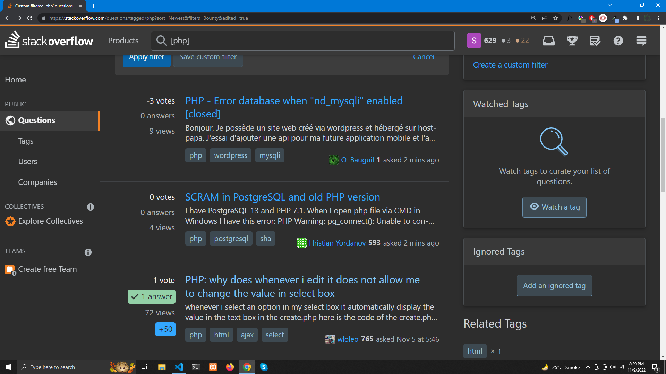Open Skype from the taskbar

point(264,367)
